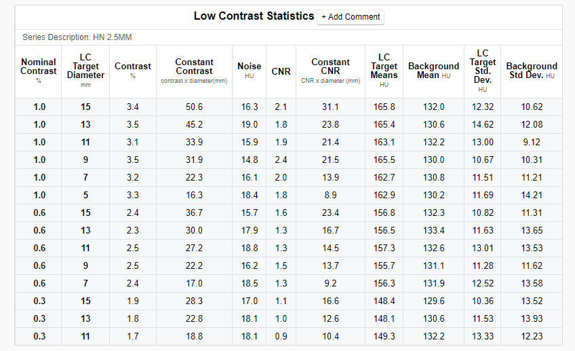The width and height of the screenshot is (575, 351).
Task: Select the LC Target Diameter column header
Action: [x=85, y=70]
